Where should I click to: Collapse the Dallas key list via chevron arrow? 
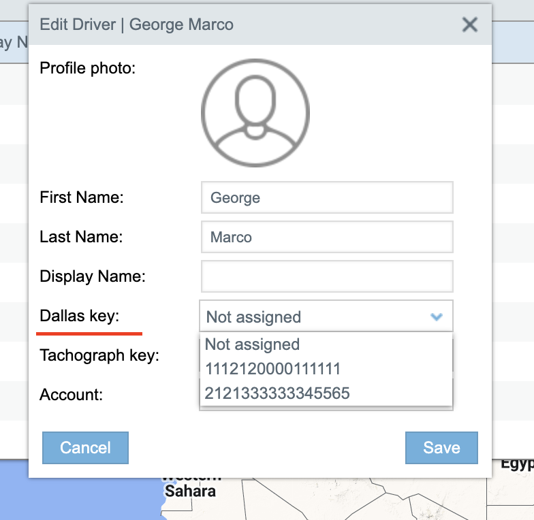pyautogui.click(x=437, y=316)
